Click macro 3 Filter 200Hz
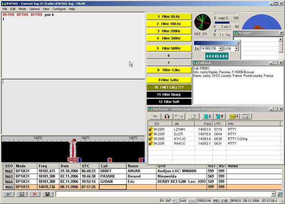Image resolution: width=285 pixels, height=204 pixels. point(169,31)
